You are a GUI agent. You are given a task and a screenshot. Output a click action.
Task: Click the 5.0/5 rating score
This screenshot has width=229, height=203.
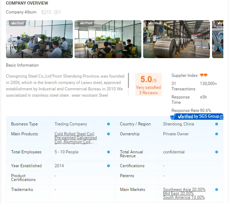point(148,79)
